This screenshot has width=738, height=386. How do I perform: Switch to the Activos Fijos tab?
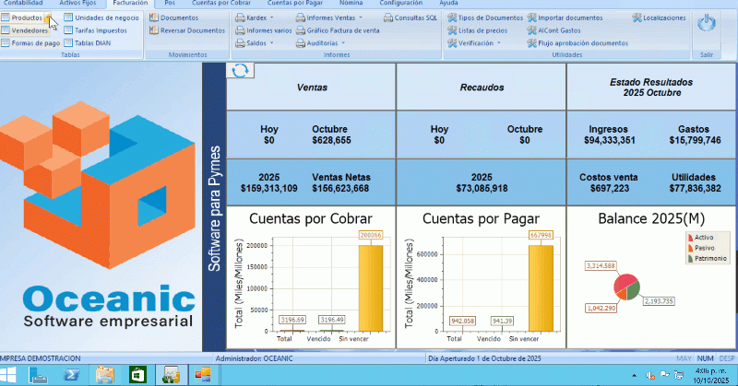tap(77, 3)
